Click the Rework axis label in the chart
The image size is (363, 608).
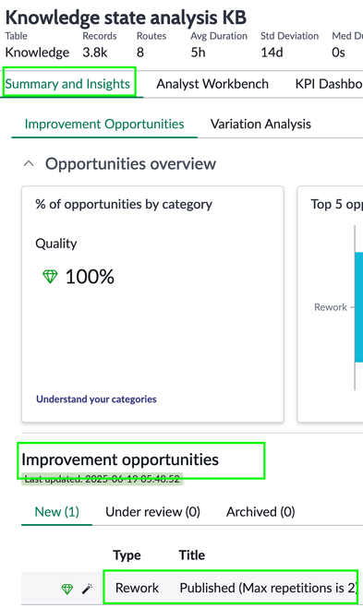331,307
